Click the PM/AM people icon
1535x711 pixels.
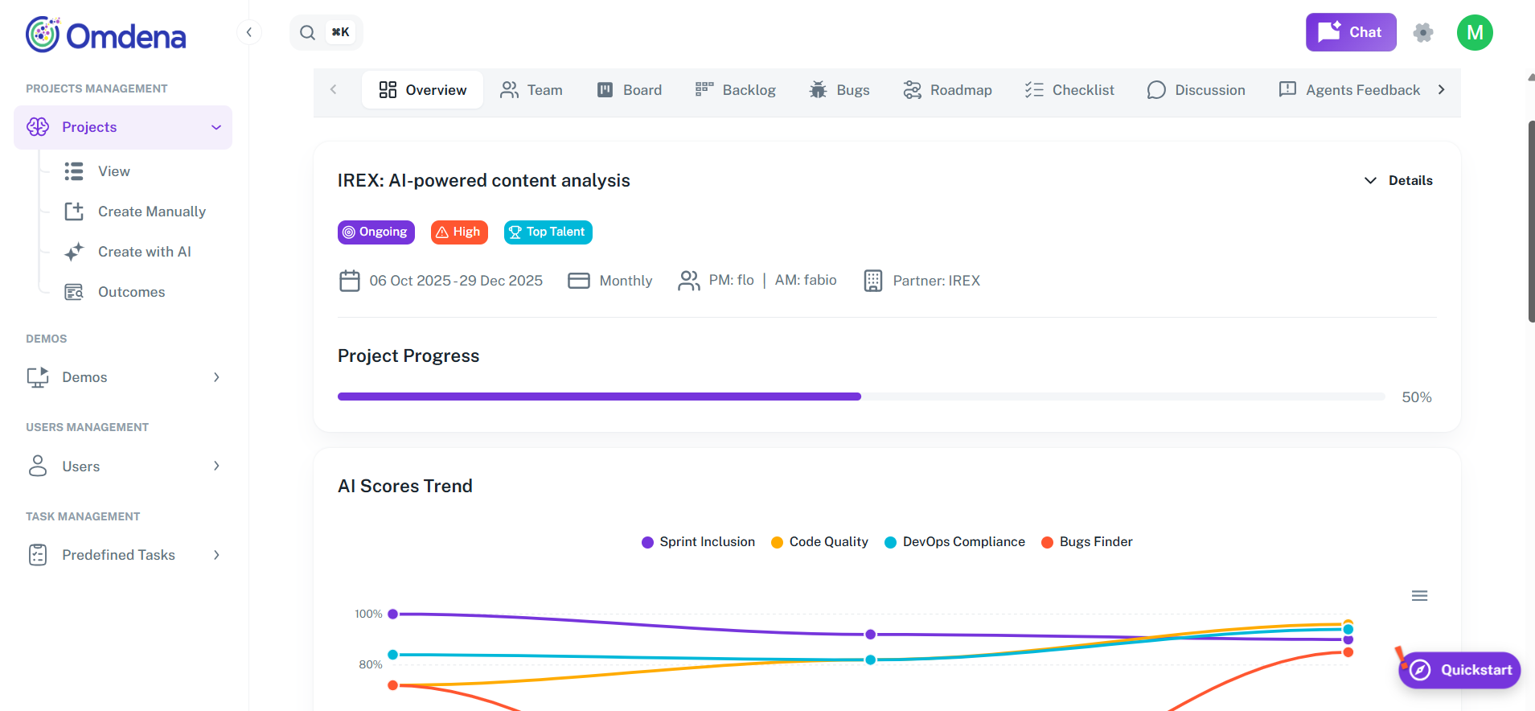click(x=689, y=281)
